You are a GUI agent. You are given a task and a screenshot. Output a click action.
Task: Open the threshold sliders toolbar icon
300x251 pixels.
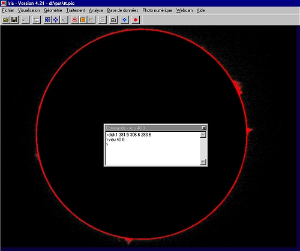[x=36, y=20]
